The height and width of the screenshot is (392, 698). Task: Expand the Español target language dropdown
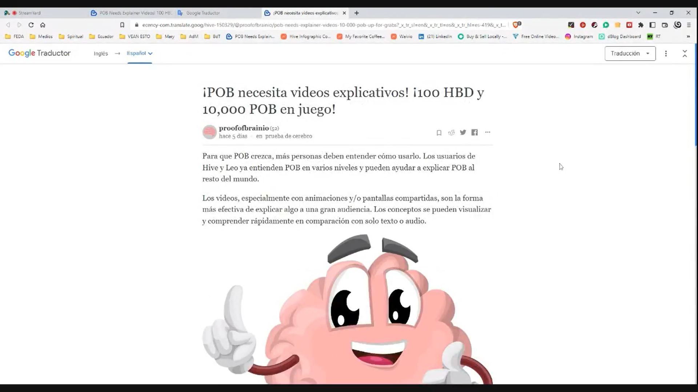(x=140, y=53)
